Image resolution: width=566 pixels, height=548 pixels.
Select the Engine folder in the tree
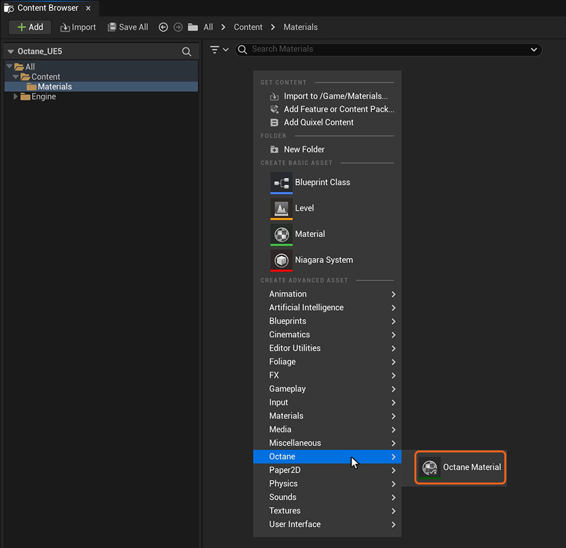[x=101, y=96]
